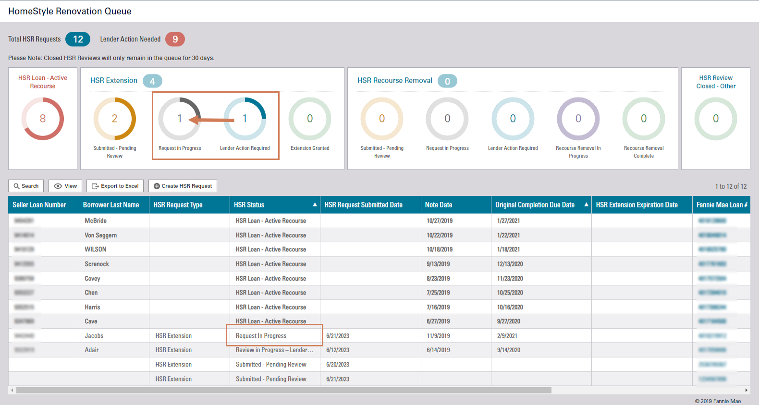Click Create HSR Request button

[183, 186]
